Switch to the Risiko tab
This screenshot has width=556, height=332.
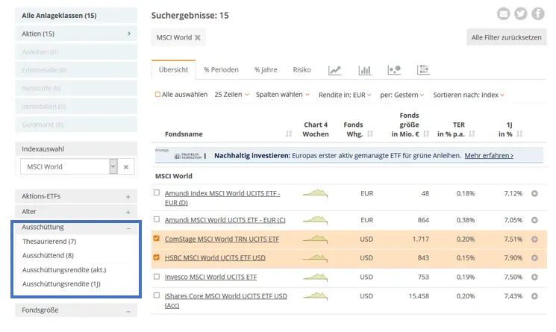[302, 70]
